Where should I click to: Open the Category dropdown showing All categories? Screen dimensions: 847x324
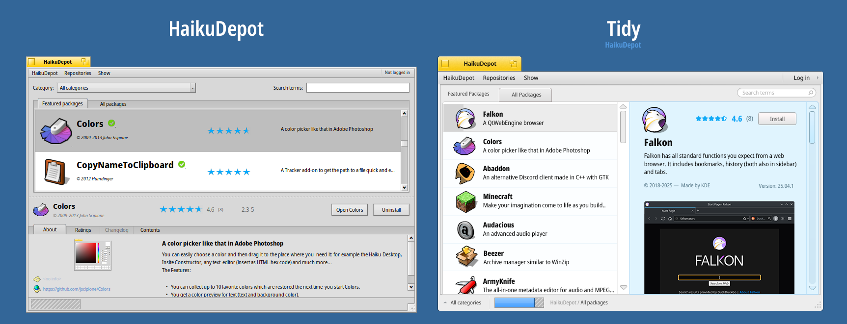coord(127,88)
